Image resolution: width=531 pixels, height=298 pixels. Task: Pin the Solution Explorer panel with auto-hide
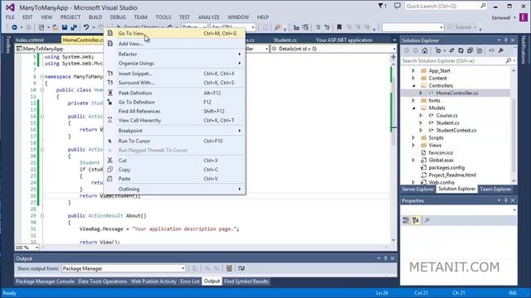click(x=506, y=41)
